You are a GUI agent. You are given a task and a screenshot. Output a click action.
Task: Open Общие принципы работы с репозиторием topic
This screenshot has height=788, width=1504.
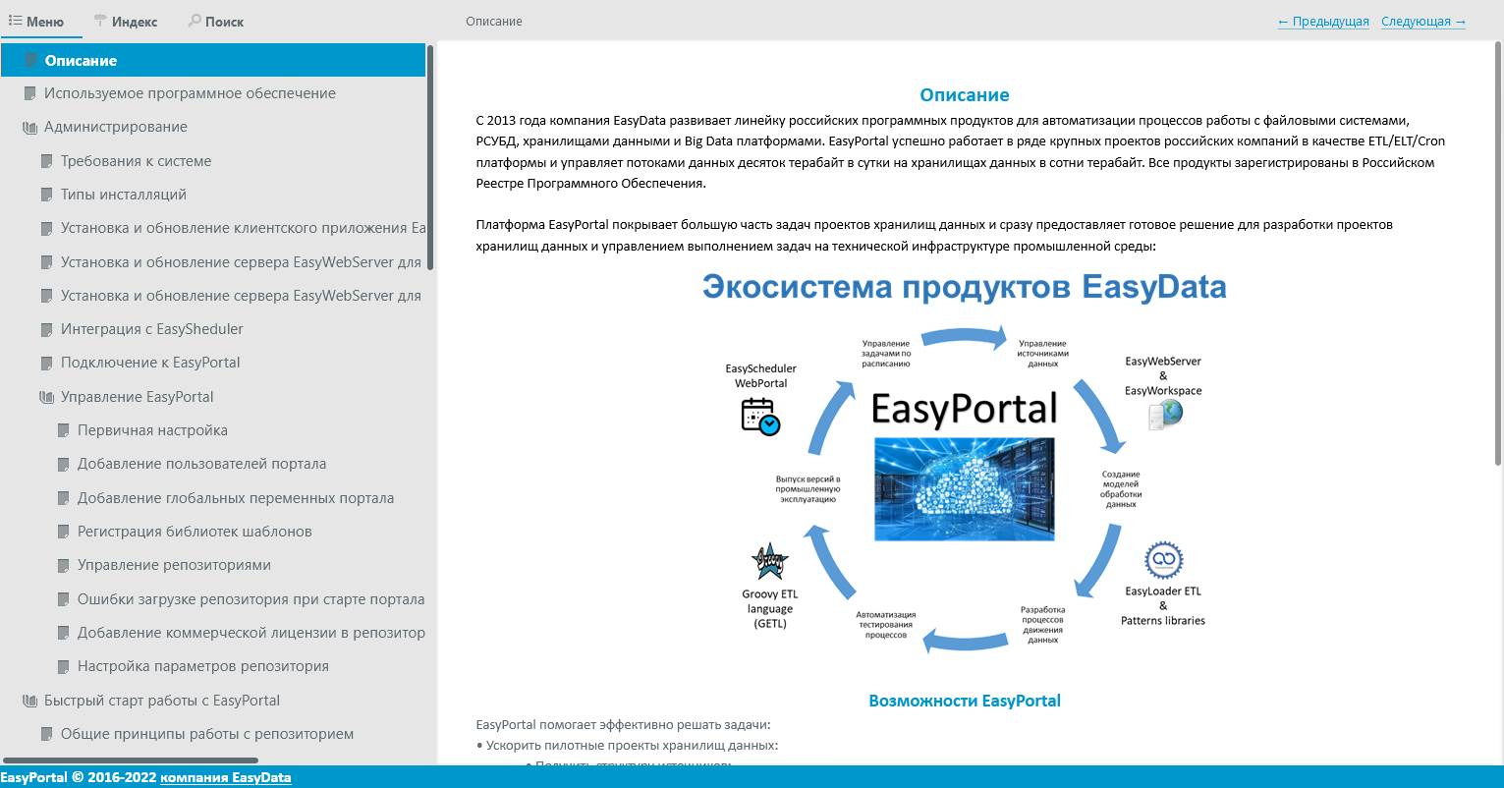click(207, 734)
